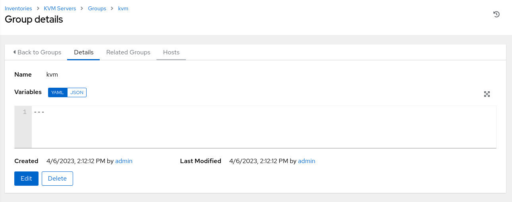Viewport: 512px width, 202px height.
Task: Click the caret icon beside Back to Groups
Action: pos(15,52)
